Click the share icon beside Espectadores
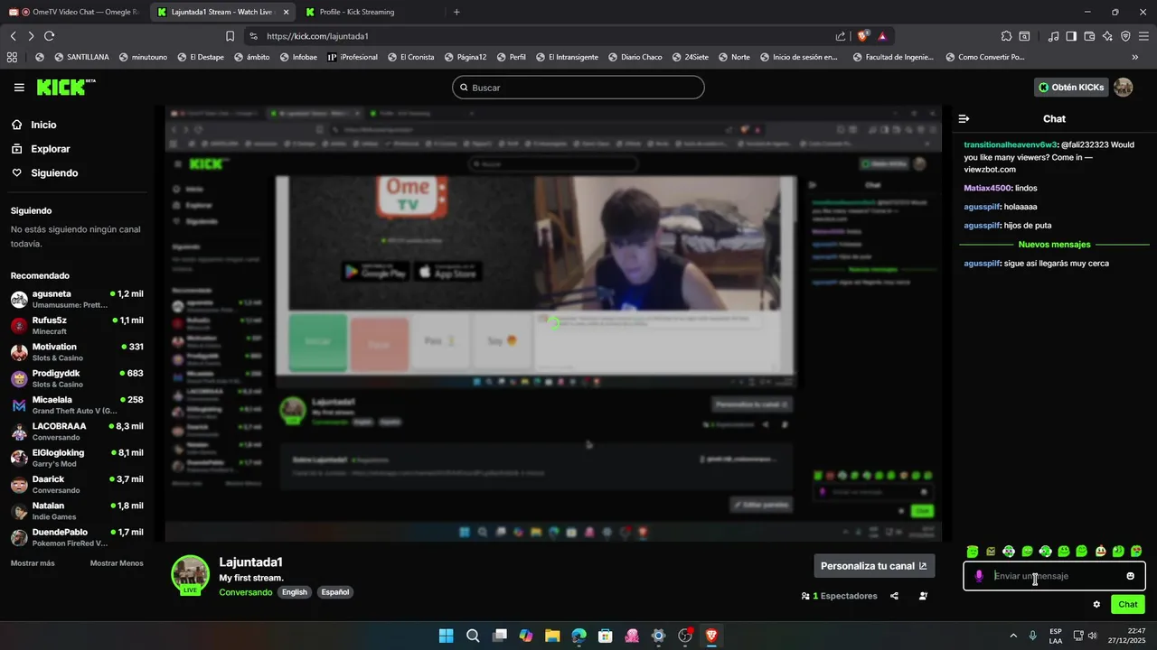Image resolution: width=1157 pixels, height=650 pixels. coord(894,596)
